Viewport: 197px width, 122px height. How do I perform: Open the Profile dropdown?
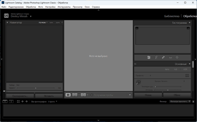coord(150,75)
